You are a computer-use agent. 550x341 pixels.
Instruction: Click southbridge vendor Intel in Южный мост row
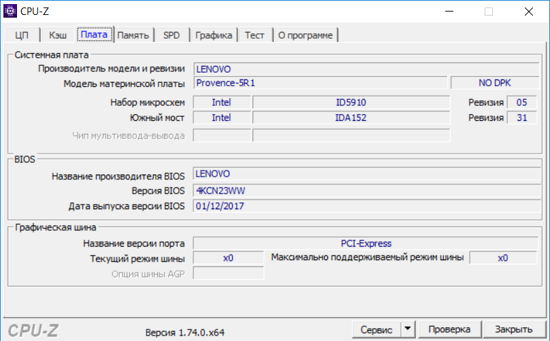[x=222, y=118]
